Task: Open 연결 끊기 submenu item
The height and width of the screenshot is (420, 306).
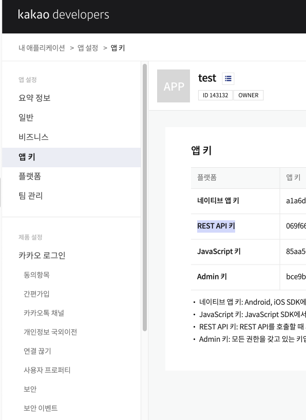Action: point(37,351)
